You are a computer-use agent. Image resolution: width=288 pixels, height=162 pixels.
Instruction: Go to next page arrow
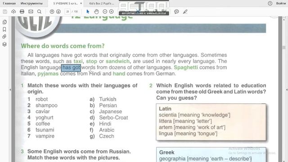point(58,12)
